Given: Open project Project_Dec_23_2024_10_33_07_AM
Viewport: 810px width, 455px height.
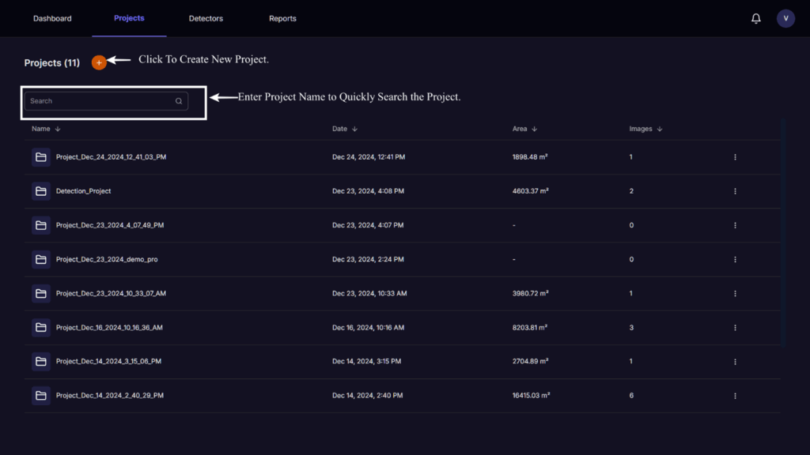Looking at the screenshot, I should pyautogui.click(x=111, y=294).
